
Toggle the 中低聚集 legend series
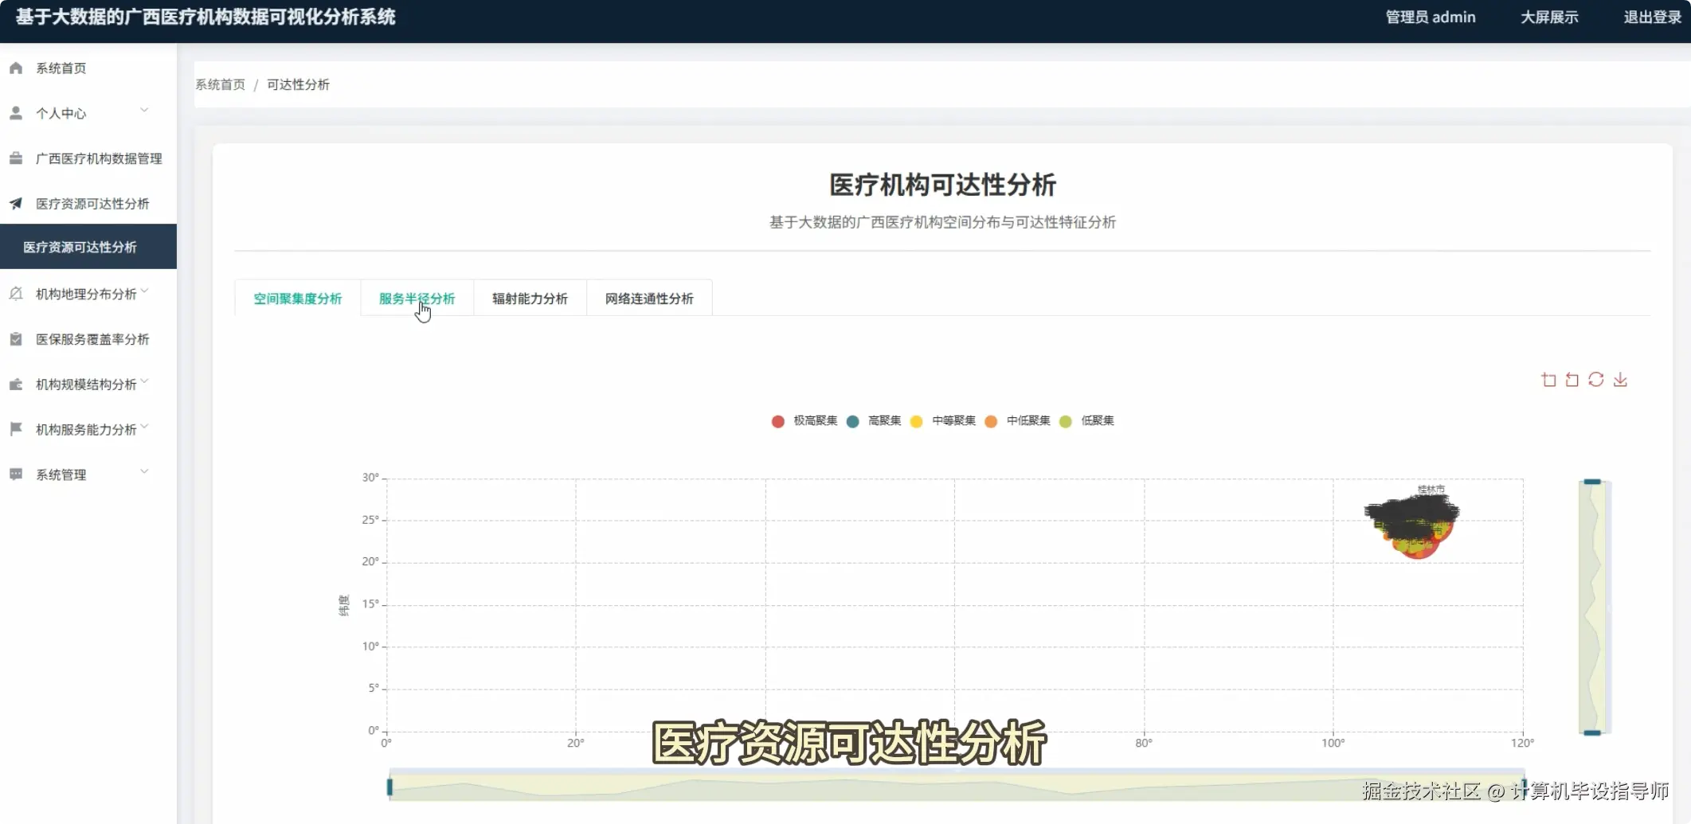click(1017, 421)
